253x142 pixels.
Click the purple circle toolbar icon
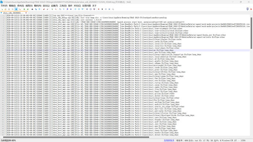pyautogui.click(x=71, y=9)
